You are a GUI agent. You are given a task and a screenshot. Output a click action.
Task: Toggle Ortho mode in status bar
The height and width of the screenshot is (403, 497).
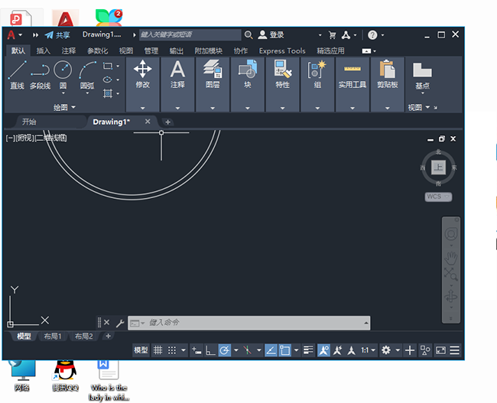(210, 350)
